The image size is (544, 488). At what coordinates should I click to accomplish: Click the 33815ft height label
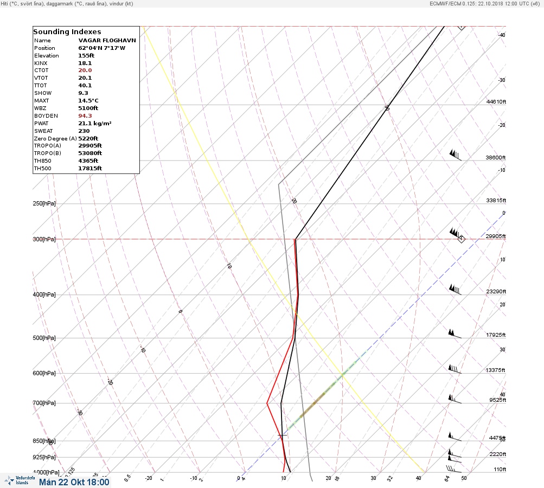(x=496, y=201)
